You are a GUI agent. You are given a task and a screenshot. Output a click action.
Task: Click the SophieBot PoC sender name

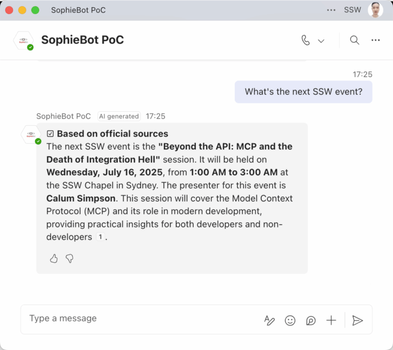tap(63, 116)
